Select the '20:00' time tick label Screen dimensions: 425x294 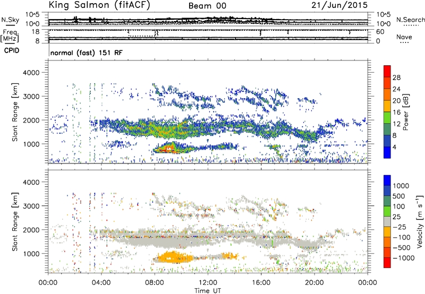click(x=314, y=283)
